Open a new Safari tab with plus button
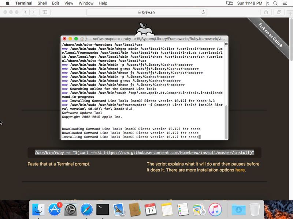Viewport: 293px width, 219px height. tap(290, 14)
